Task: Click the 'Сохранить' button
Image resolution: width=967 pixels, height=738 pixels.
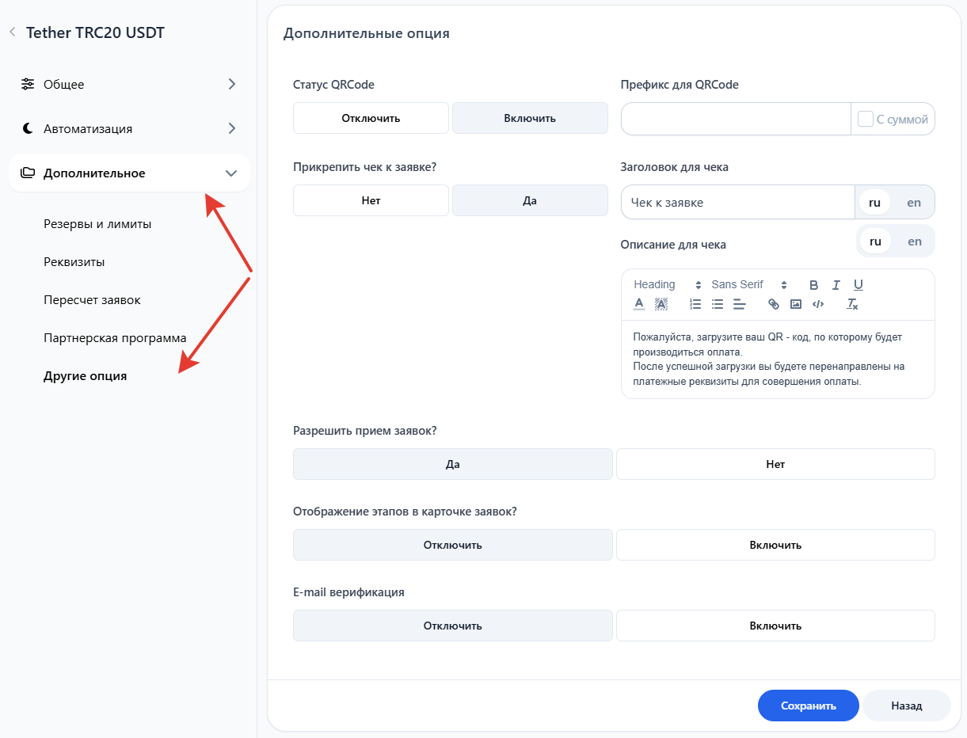Action: [808, 706]
